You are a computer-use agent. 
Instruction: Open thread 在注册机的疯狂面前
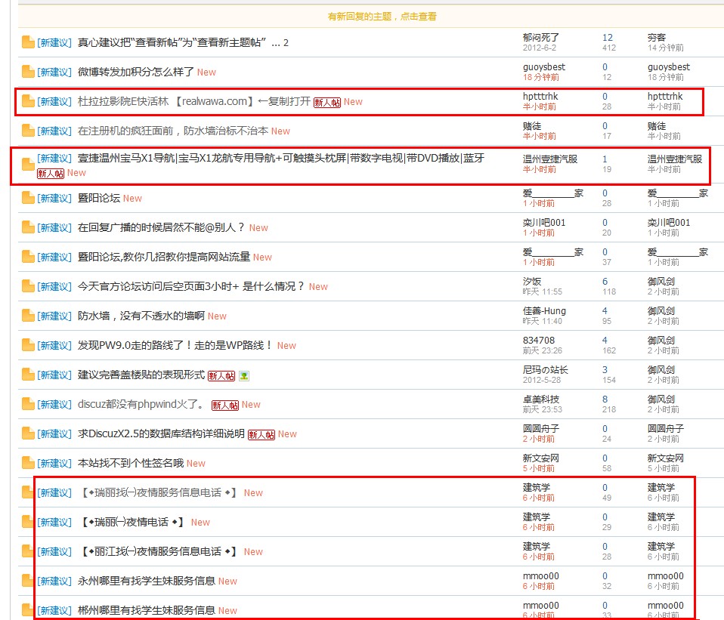[173, 131]
